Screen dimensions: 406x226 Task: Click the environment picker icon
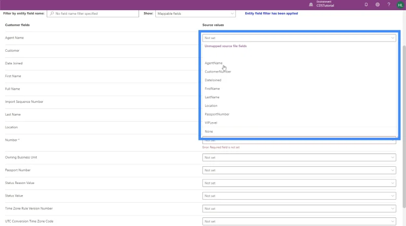[x=311, y=5]
